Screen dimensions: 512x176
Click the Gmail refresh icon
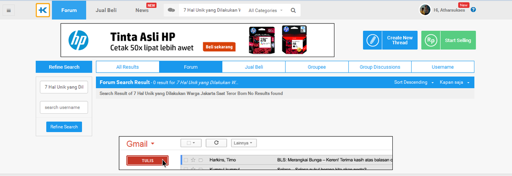click(x=216, y=142)
